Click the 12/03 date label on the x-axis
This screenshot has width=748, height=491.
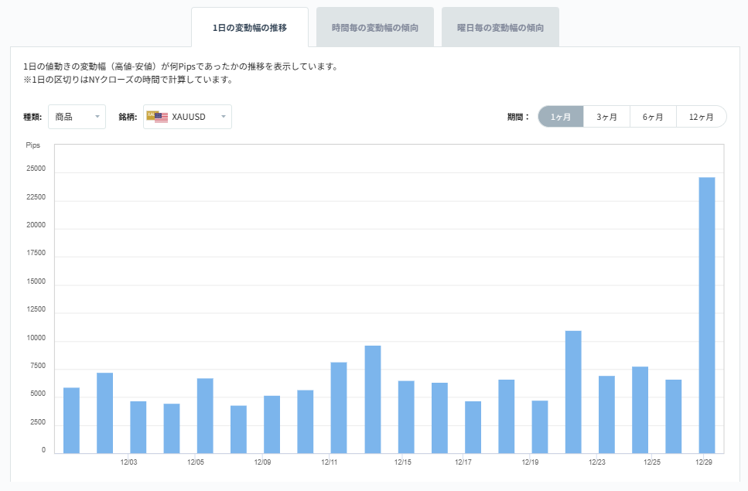129,462
